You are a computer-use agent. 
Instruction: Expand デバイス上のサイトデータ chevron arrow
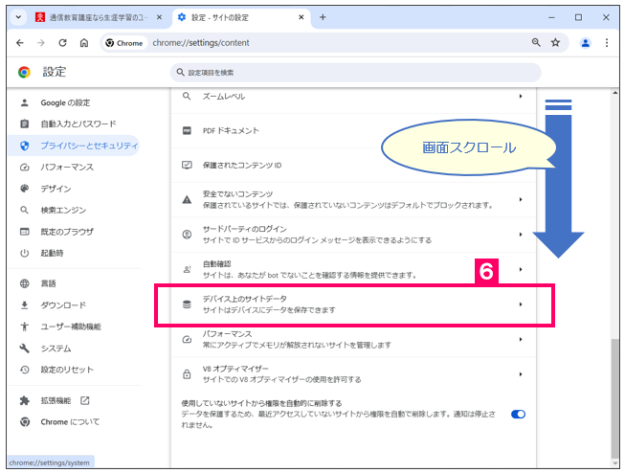520,304
